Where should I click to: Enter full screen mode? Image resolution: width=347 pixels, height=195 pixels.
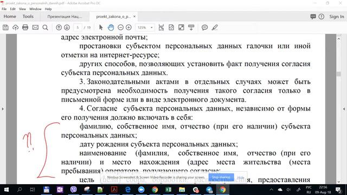(181, 28)
